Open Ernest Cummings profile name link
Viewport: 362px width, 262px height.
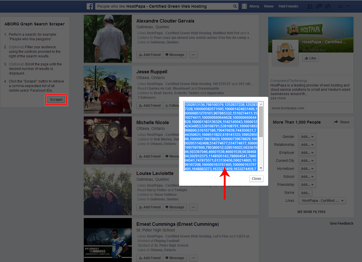[x=178, y=224]
